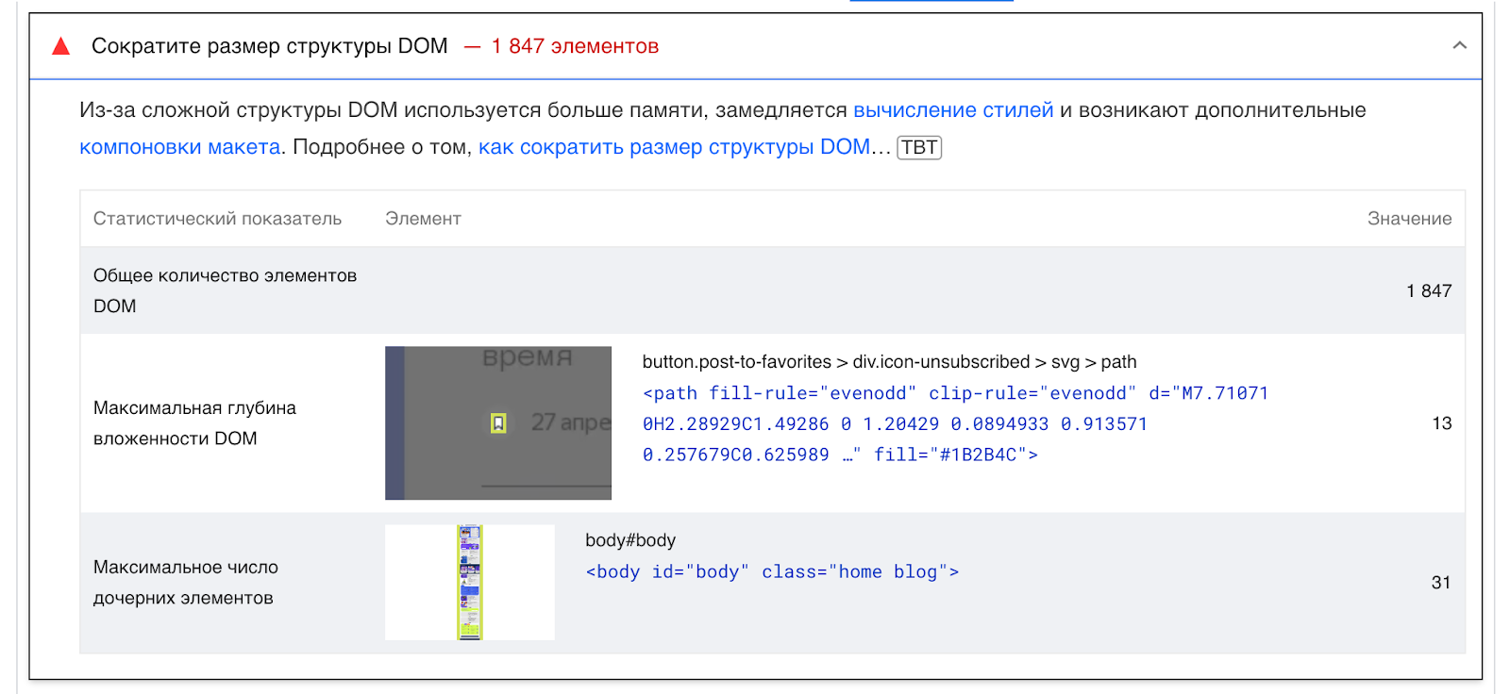Select 'Максимальное число дочерних элементов' label
This screenshot has width=1510, height=694.
pos(186,583)
